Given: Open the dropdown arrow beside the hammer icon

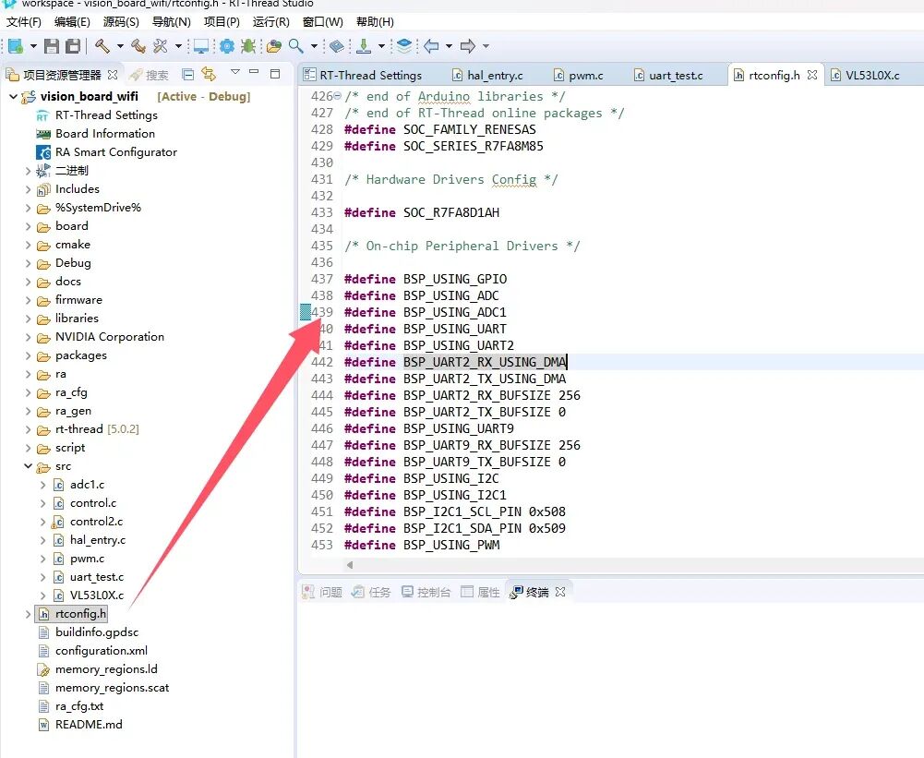Looking at the screenshot, I should pyautogui.click(x=119, y=45).
